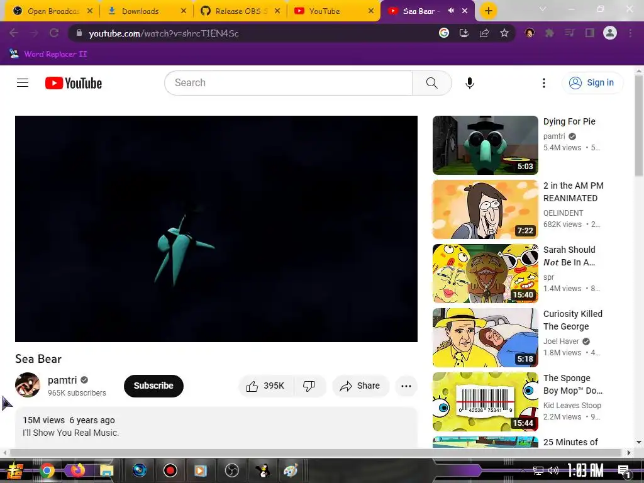Open File Explorer from the taskbar
The image size is (644, 483).
(x=106, y=470)
